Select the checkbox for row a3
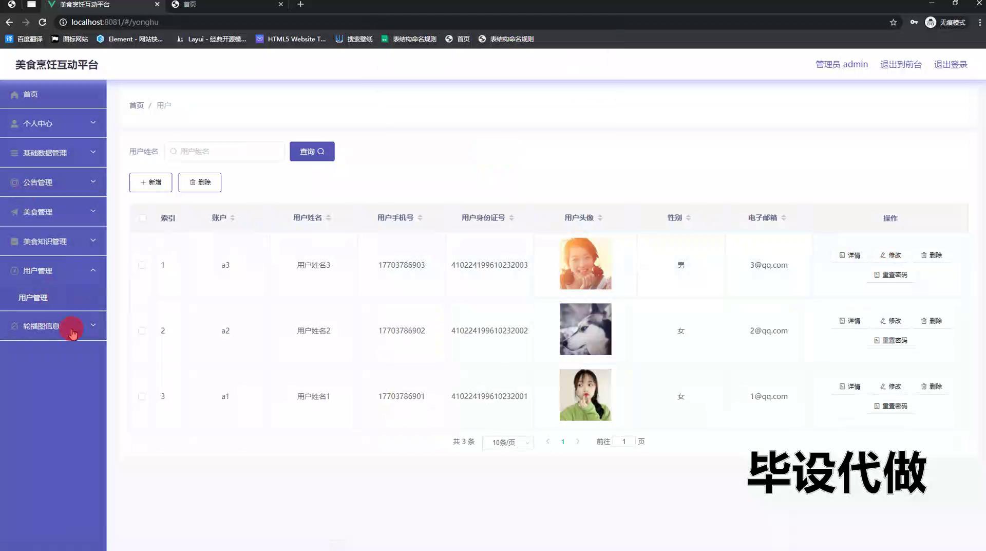This screenshot has width=986, height=551. pyautogui.click(x=142, y=265)
